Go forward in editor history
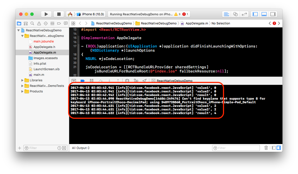Screen dimensions: 298x174 [x=86, y=24]
